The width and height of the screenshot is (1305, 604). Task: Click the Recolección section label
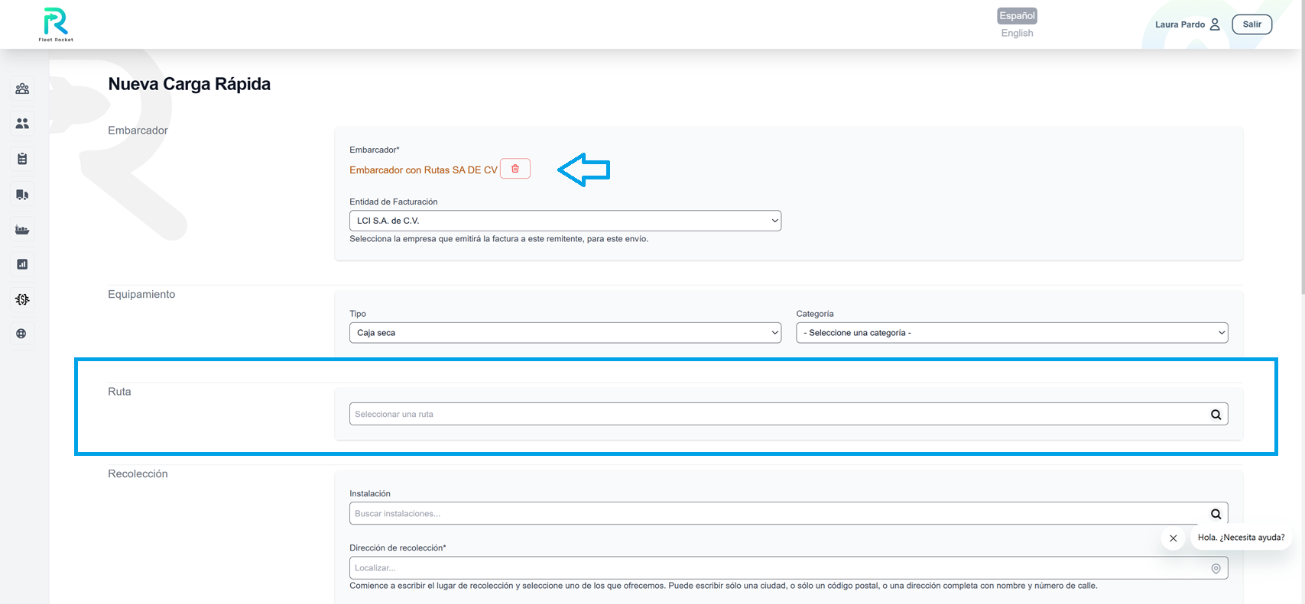(138, 474)
